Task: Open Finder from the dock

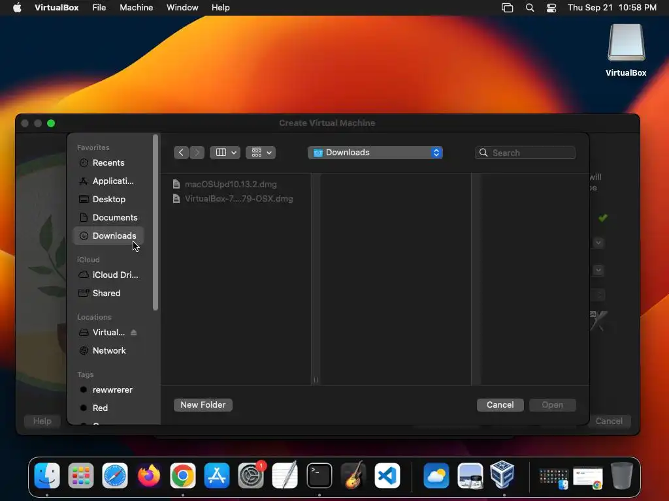Action: [47, 475]
